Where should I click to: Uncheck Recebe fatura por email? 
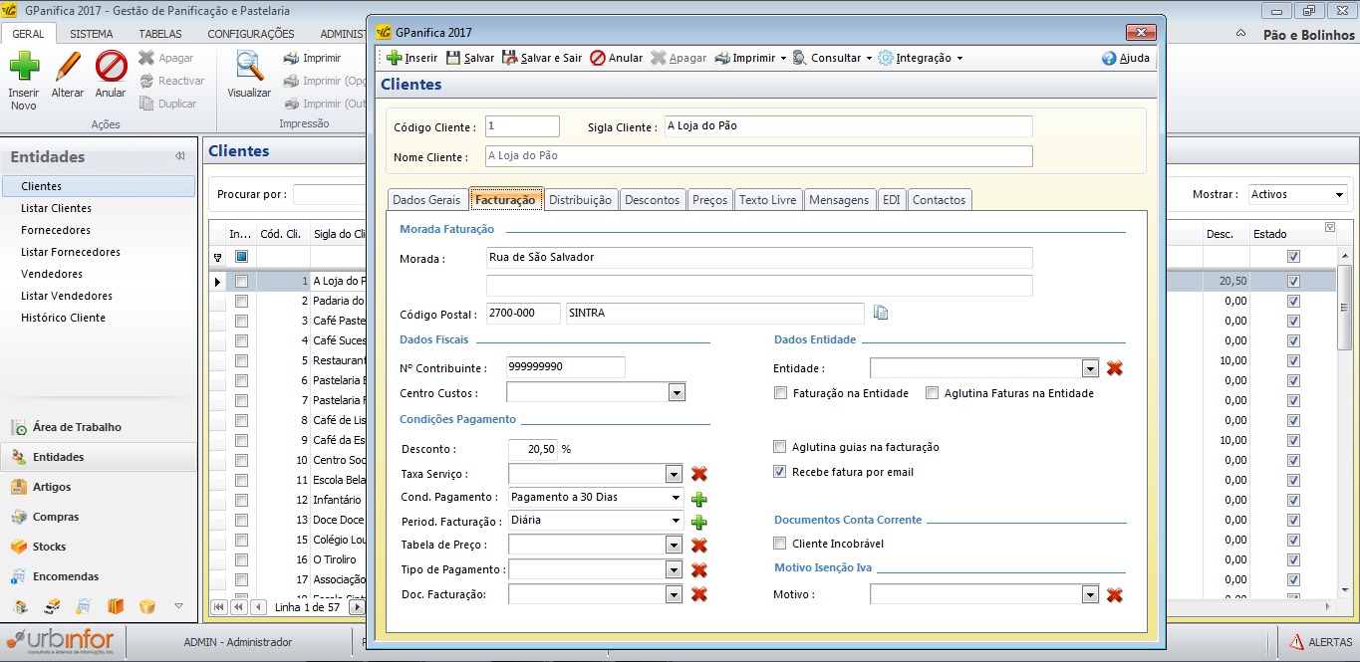781,472
